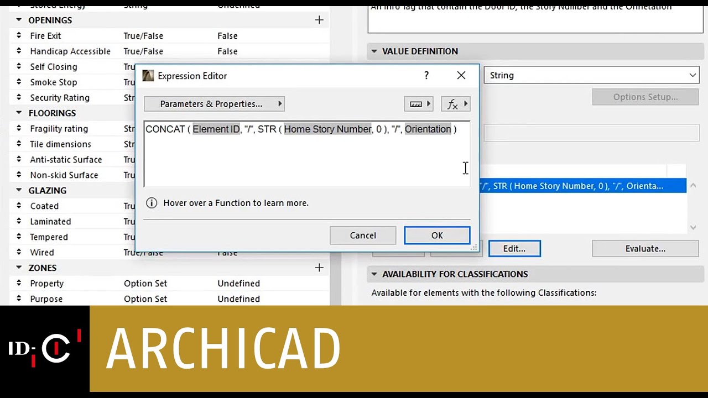Select the Home Story Number parameter in expression
708x398 pixels.
(x=327, y=129)
